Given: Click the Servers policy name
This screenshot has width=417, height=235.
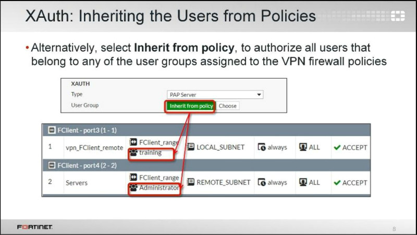Looking at the screenshot, I should click(x=77, y=183).
